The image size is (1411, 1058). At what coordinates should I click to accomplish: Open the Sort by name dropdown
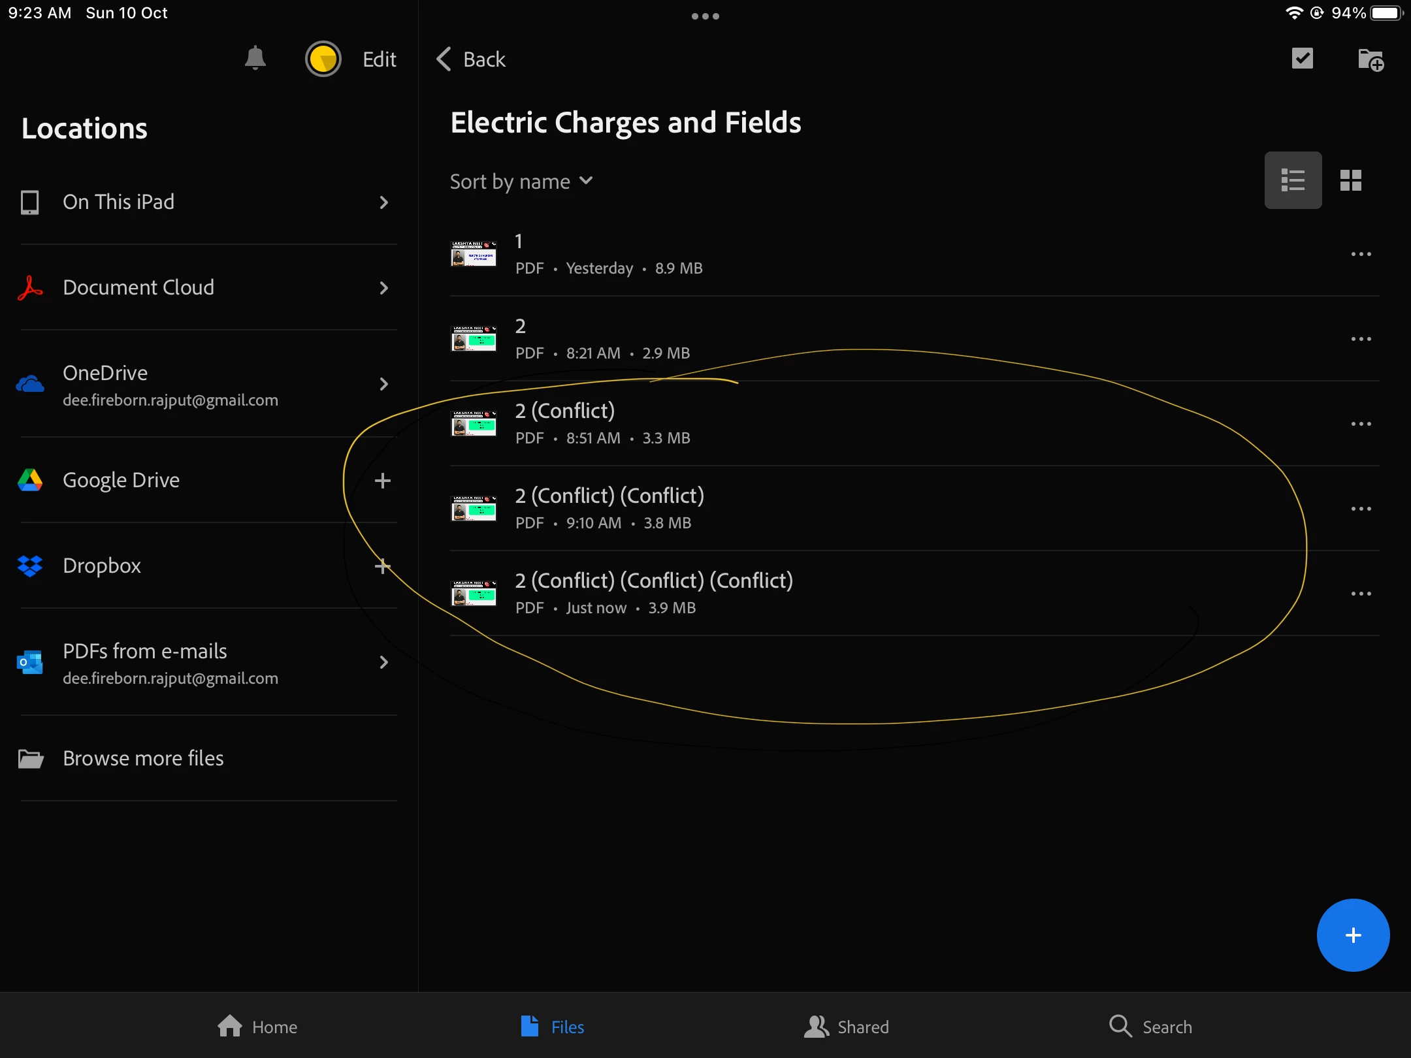(521, 182)
